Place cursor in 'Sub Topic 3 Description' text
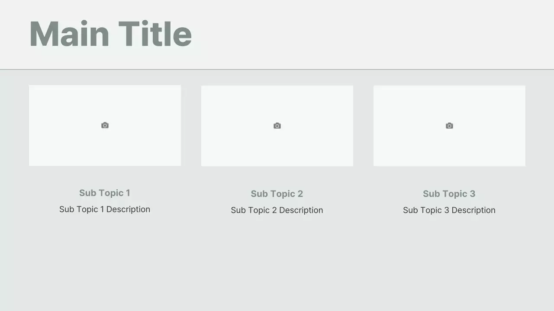Image resolution: width=554 pixels, height=311 pixels. (449, 210)
